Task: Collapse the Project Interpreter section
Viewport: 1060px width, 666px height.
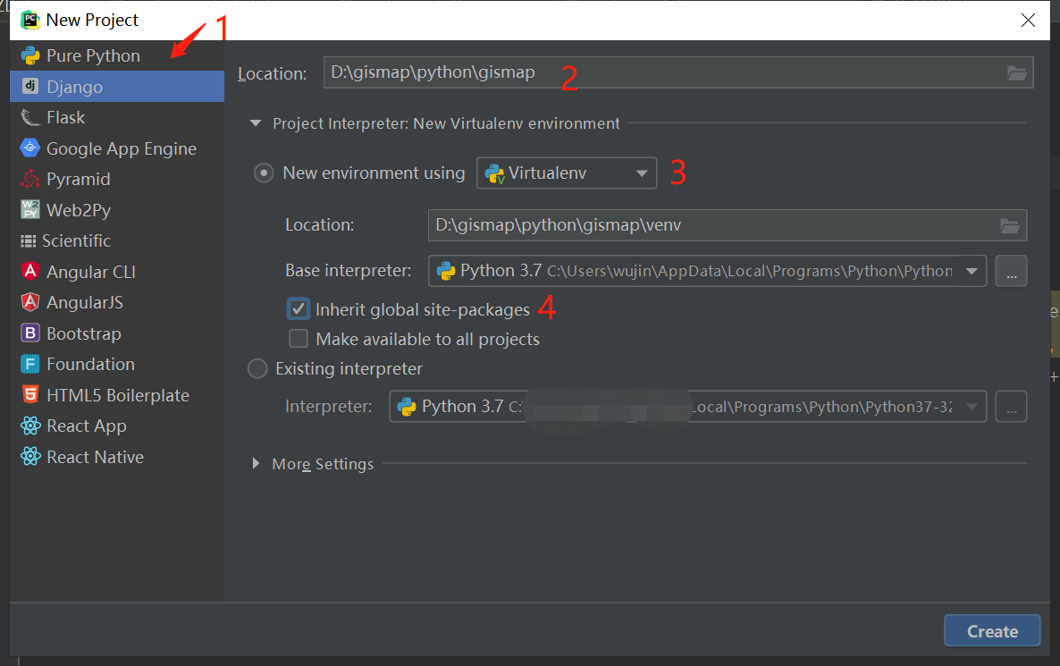Action: pos(257,123)
